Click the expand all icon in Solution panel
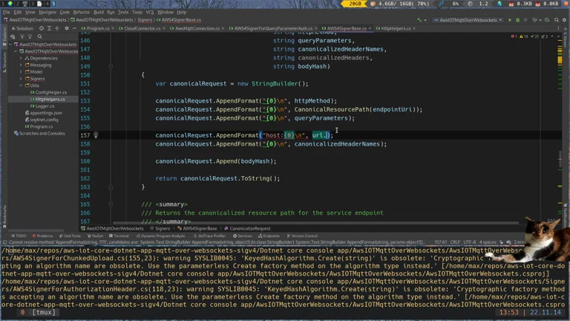The width and height of the screenshot is (570, 321). click(x=49, y=28)
